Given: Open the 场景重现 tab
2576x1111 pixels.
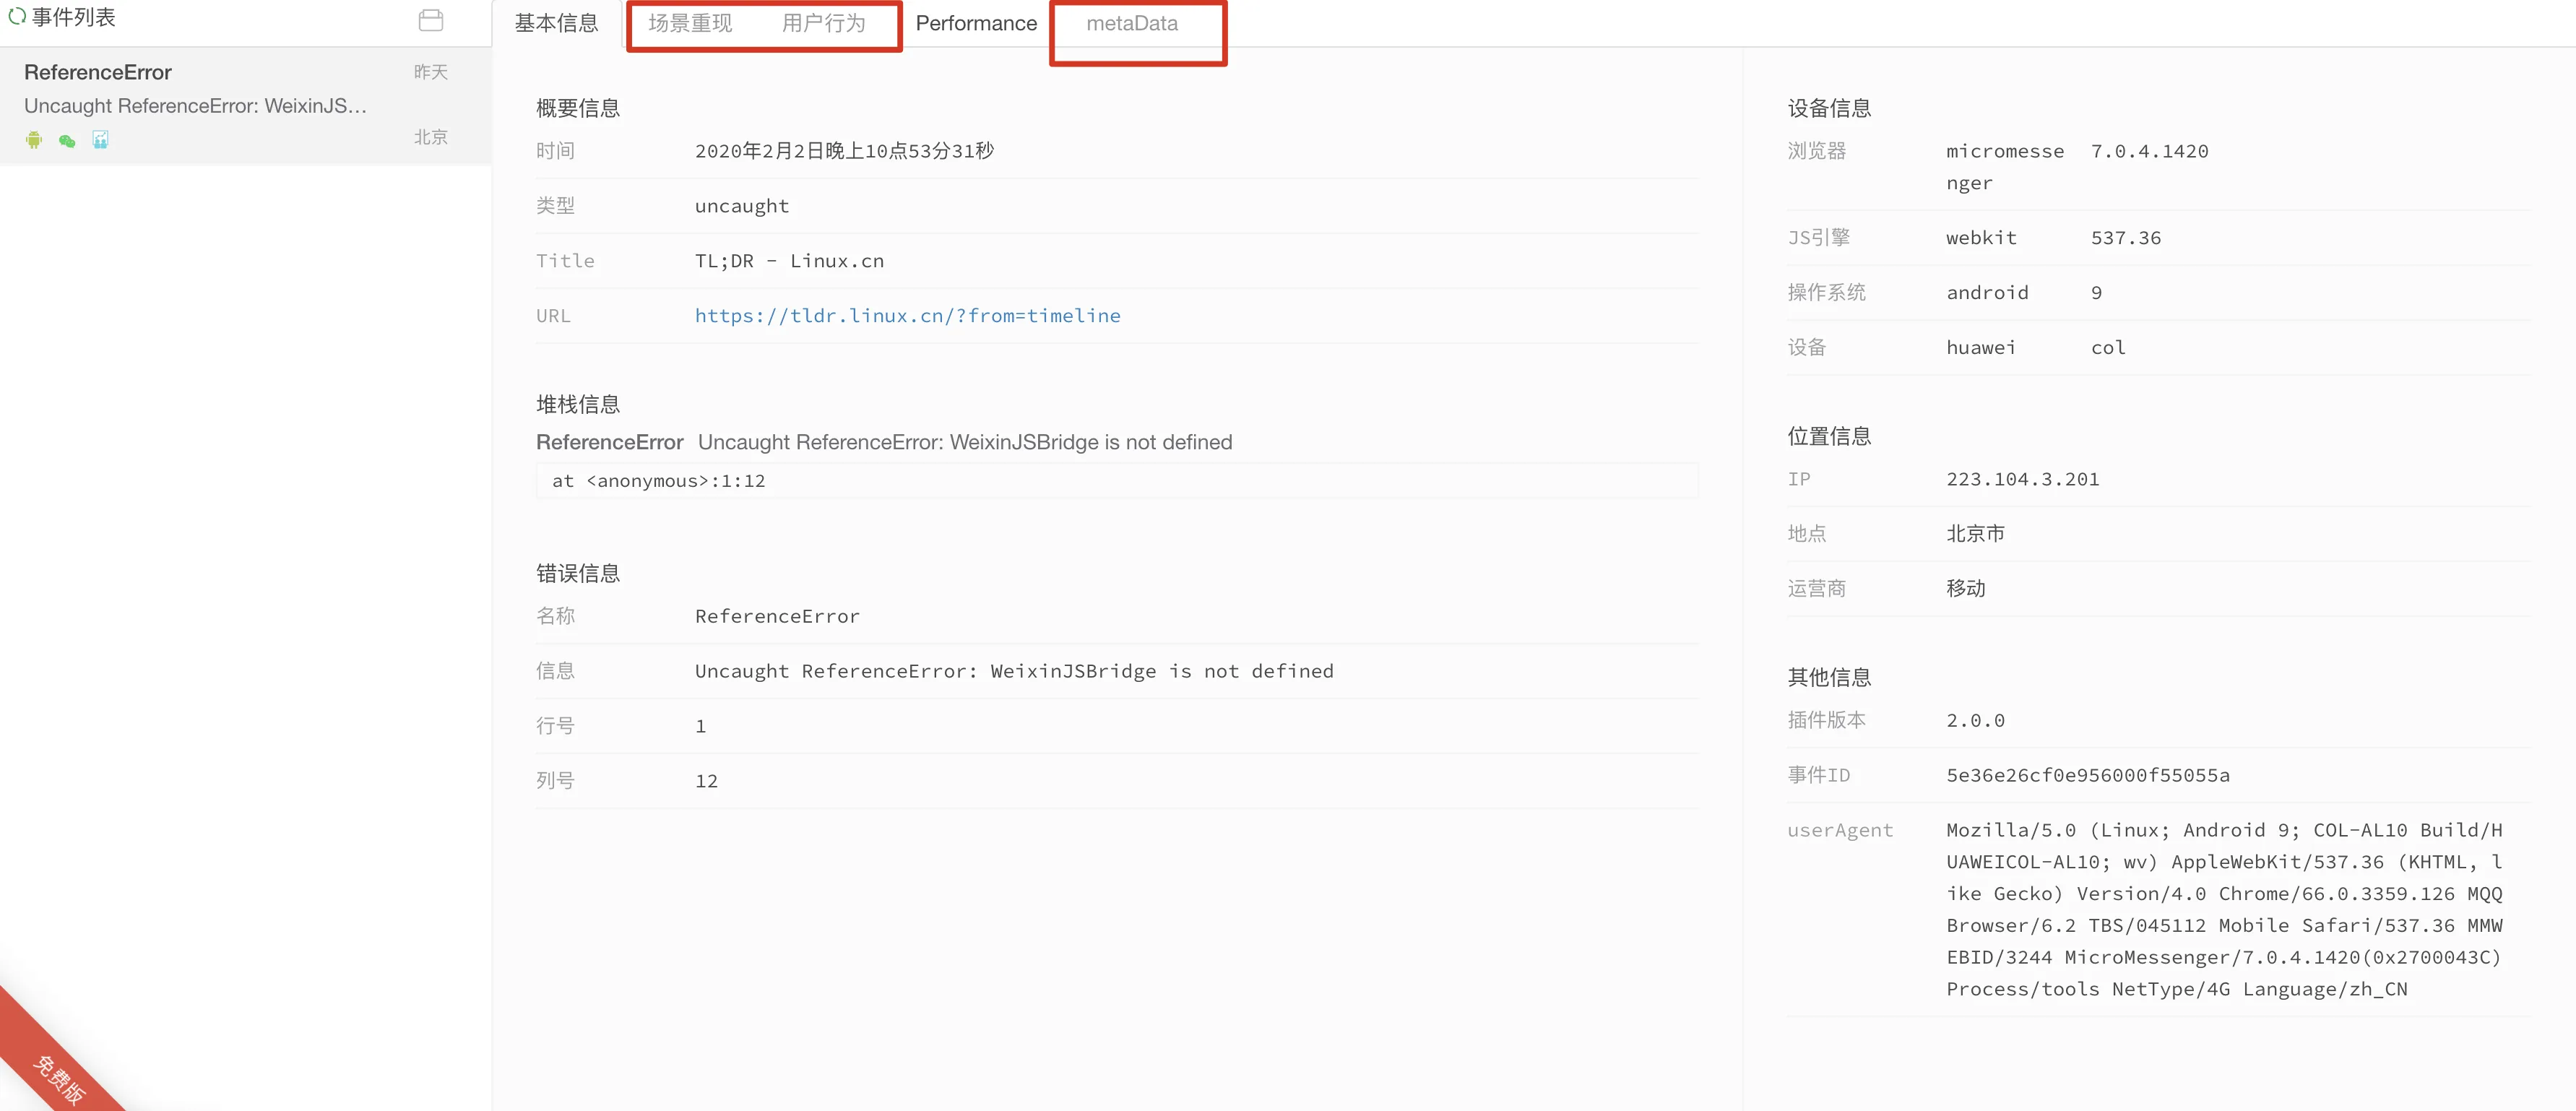Looking at the screenshot, I should (x=690, y=23).
